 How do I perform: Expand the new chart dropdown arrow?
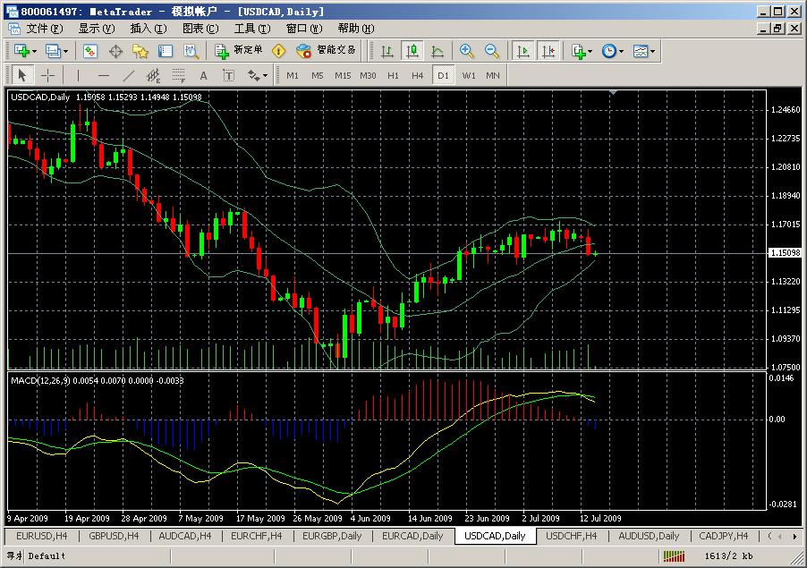click(x=34, y=51)
